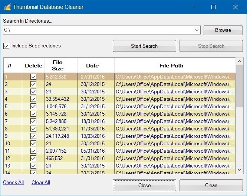
Task: Minimize the Thumbnail Database Cleaner window
Action: coord(192,7)
